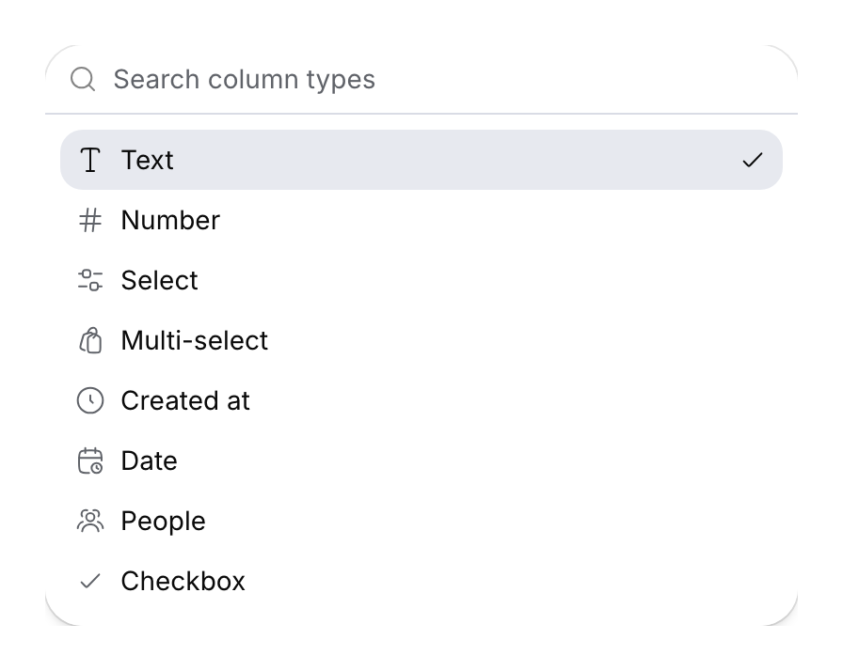Select the People column type
Screen dimensions: 843x671
(421, 521)
